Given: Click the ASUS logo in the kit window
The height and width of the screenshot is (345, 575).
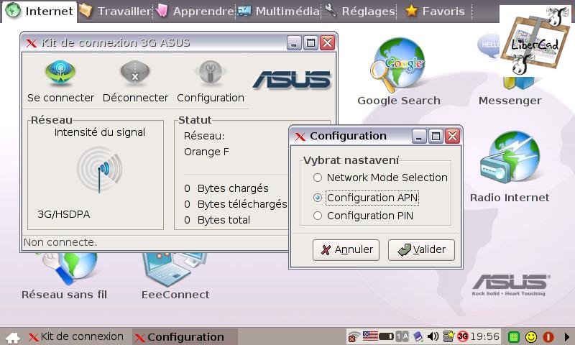Looking at the screenshot, I should (x=292, y=80).
